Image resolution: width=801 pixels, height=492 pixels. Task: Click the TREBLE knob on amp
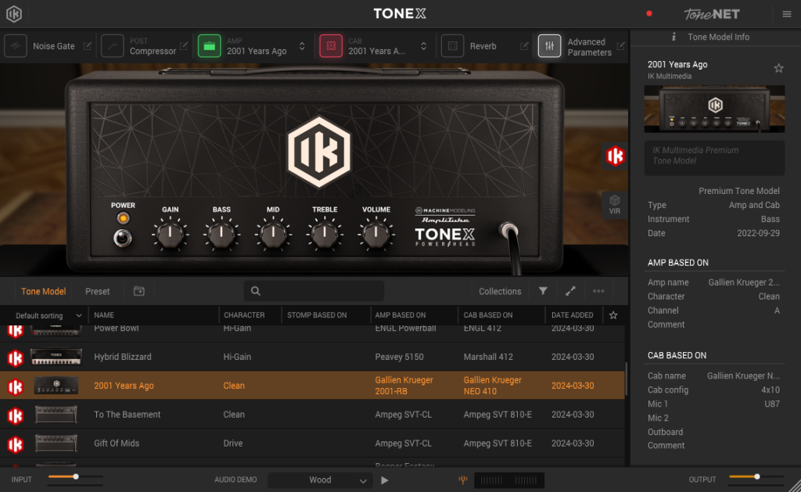pyautogui.click(x=325, y=234)
